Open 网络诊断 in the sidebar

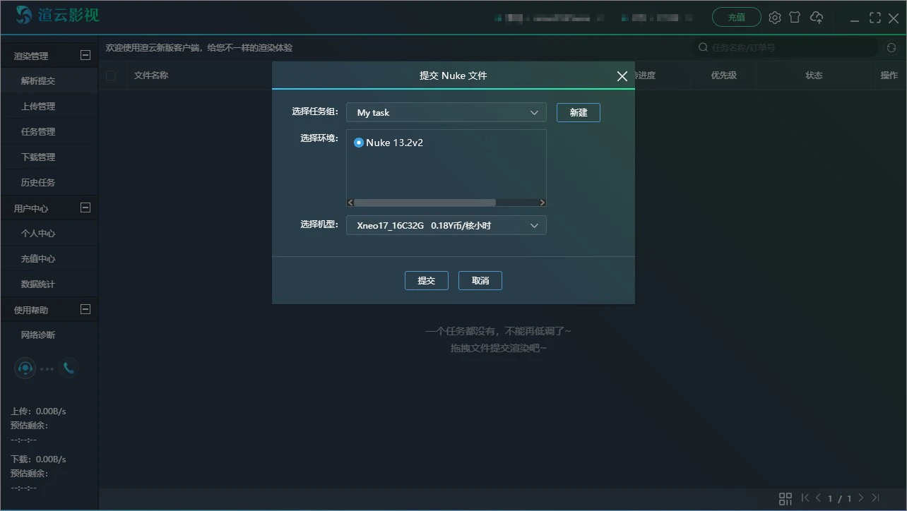pyautogui.click(x=38, y=335)
